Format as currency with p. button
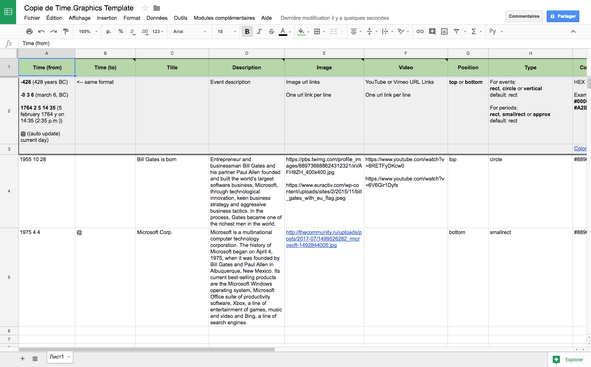 [109, 31]
